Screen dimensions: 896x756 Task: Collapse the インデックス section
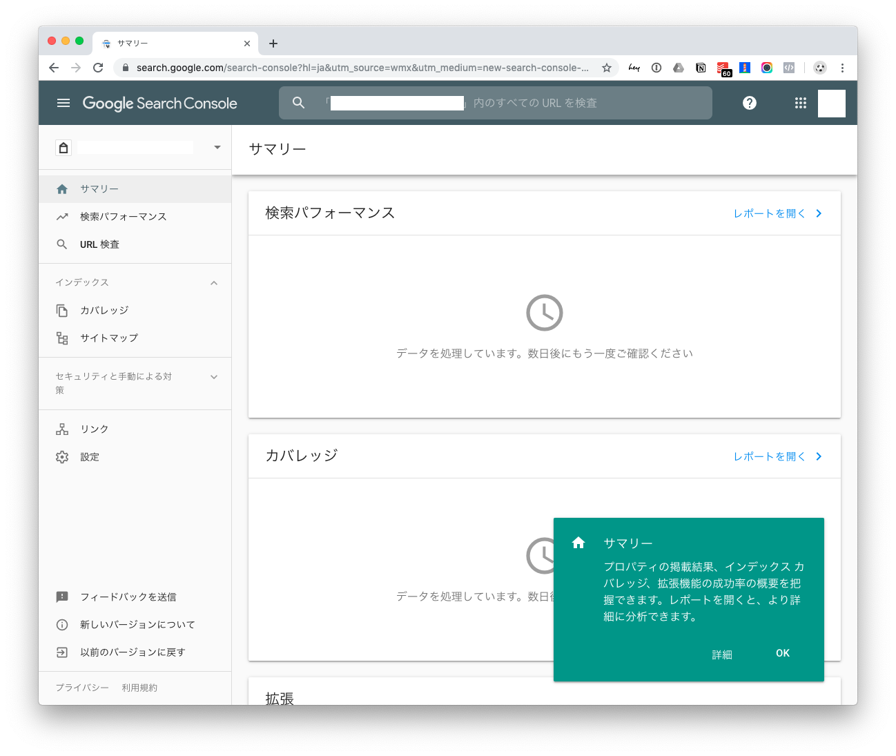[x=214, y=282]
